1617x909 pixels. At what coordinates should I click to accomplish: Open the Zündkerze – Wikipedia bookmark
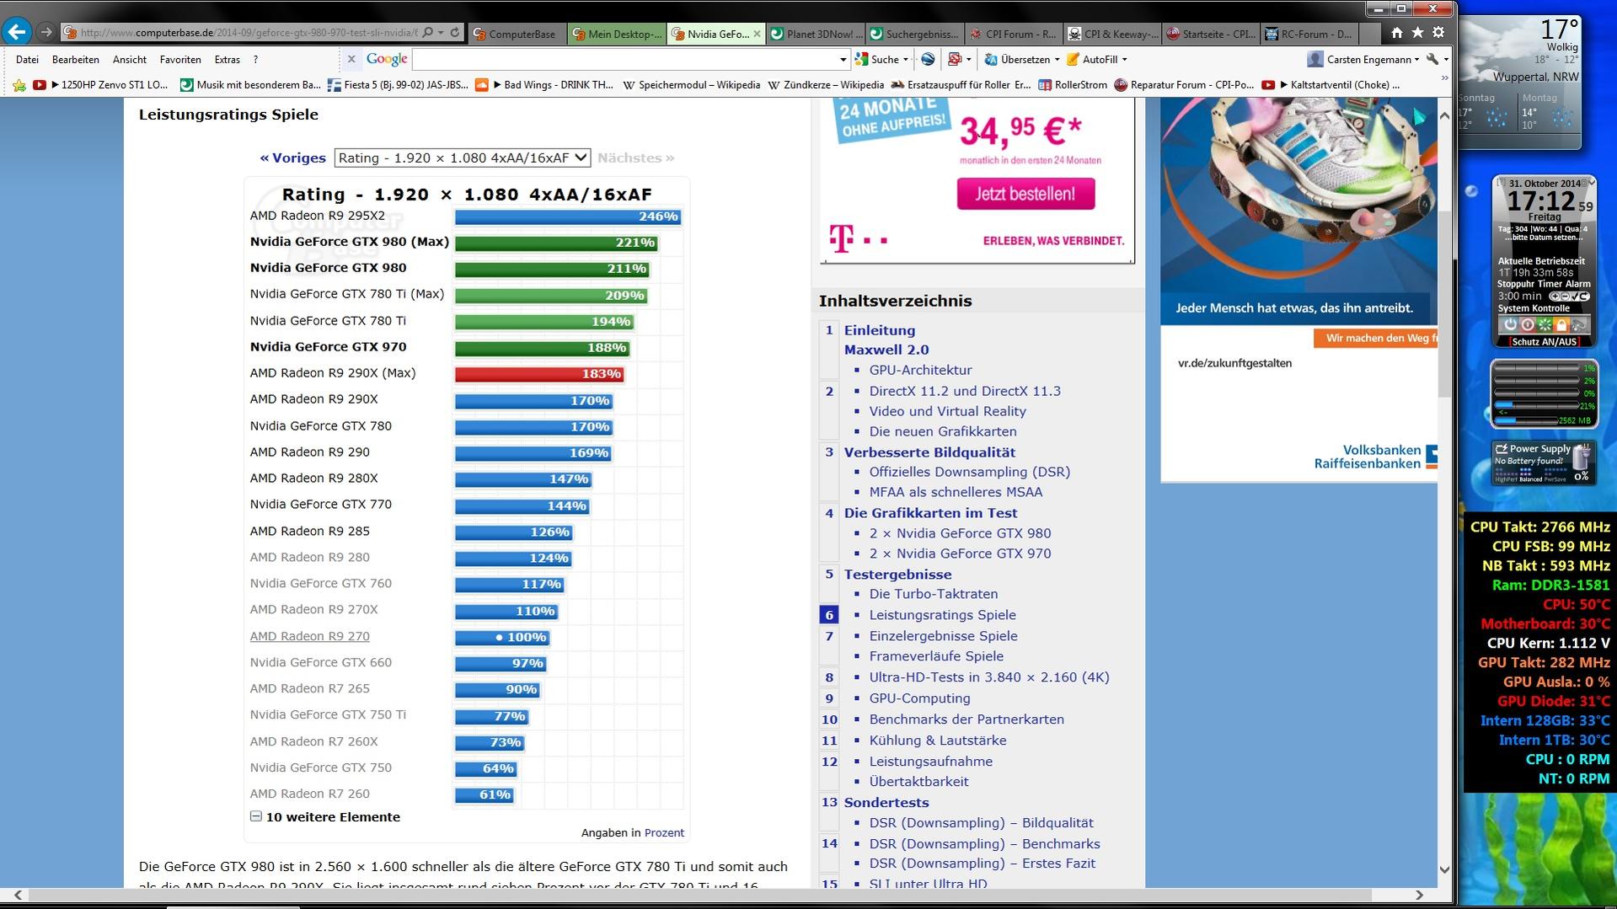pos(826,84)
